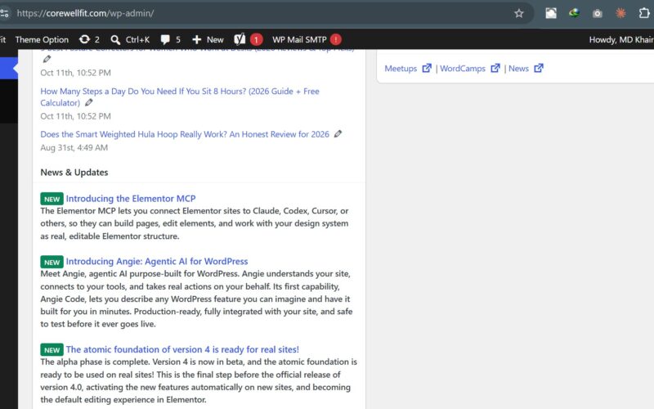Click the WP Mail SMTP red alert badge
654x409 pixels.
(336, 39)
